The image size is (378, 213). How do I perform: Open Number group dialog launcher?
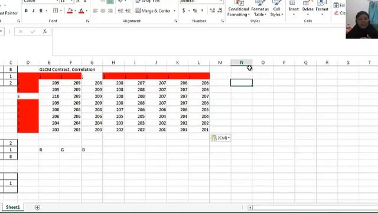pyautogui.click(x=222, y=21)
